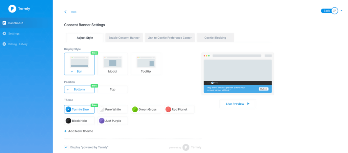Screen dimensions: 348x153
Task: Open the account dropdown arrow
Action: coord(341,11)
